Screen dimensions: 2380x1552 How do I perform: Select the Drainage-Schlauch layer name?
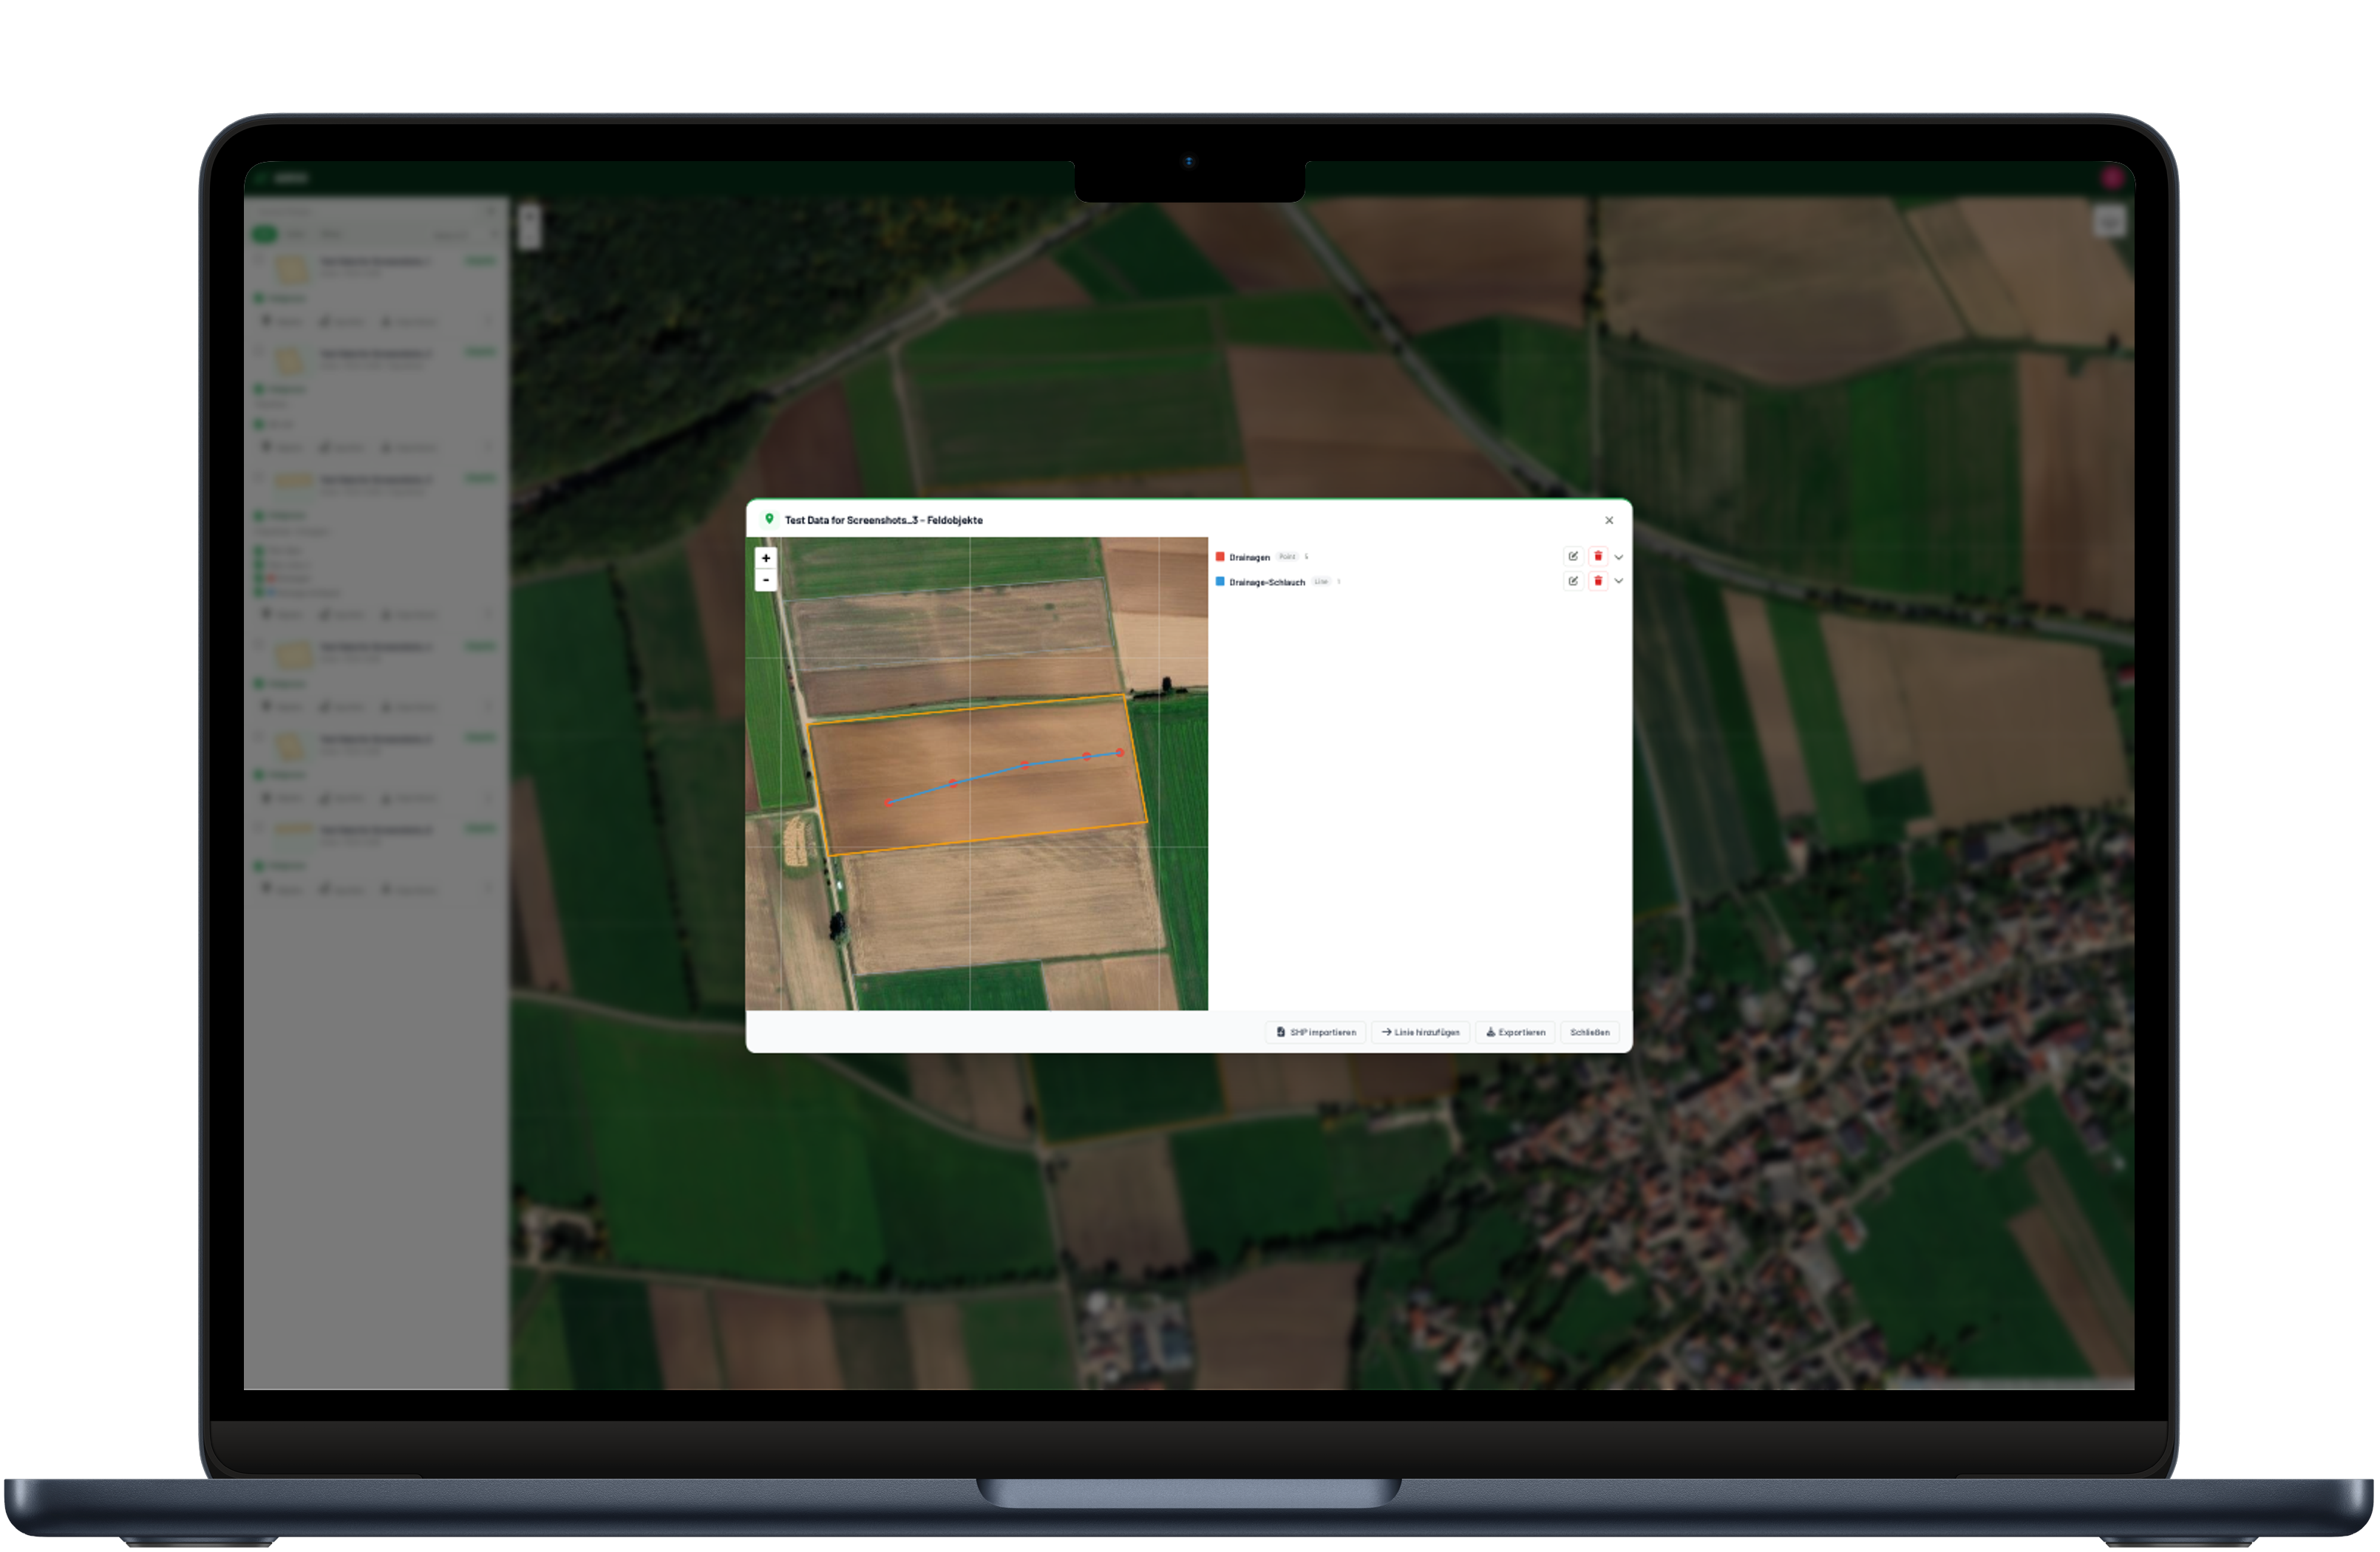click(x=1267, y=582)
